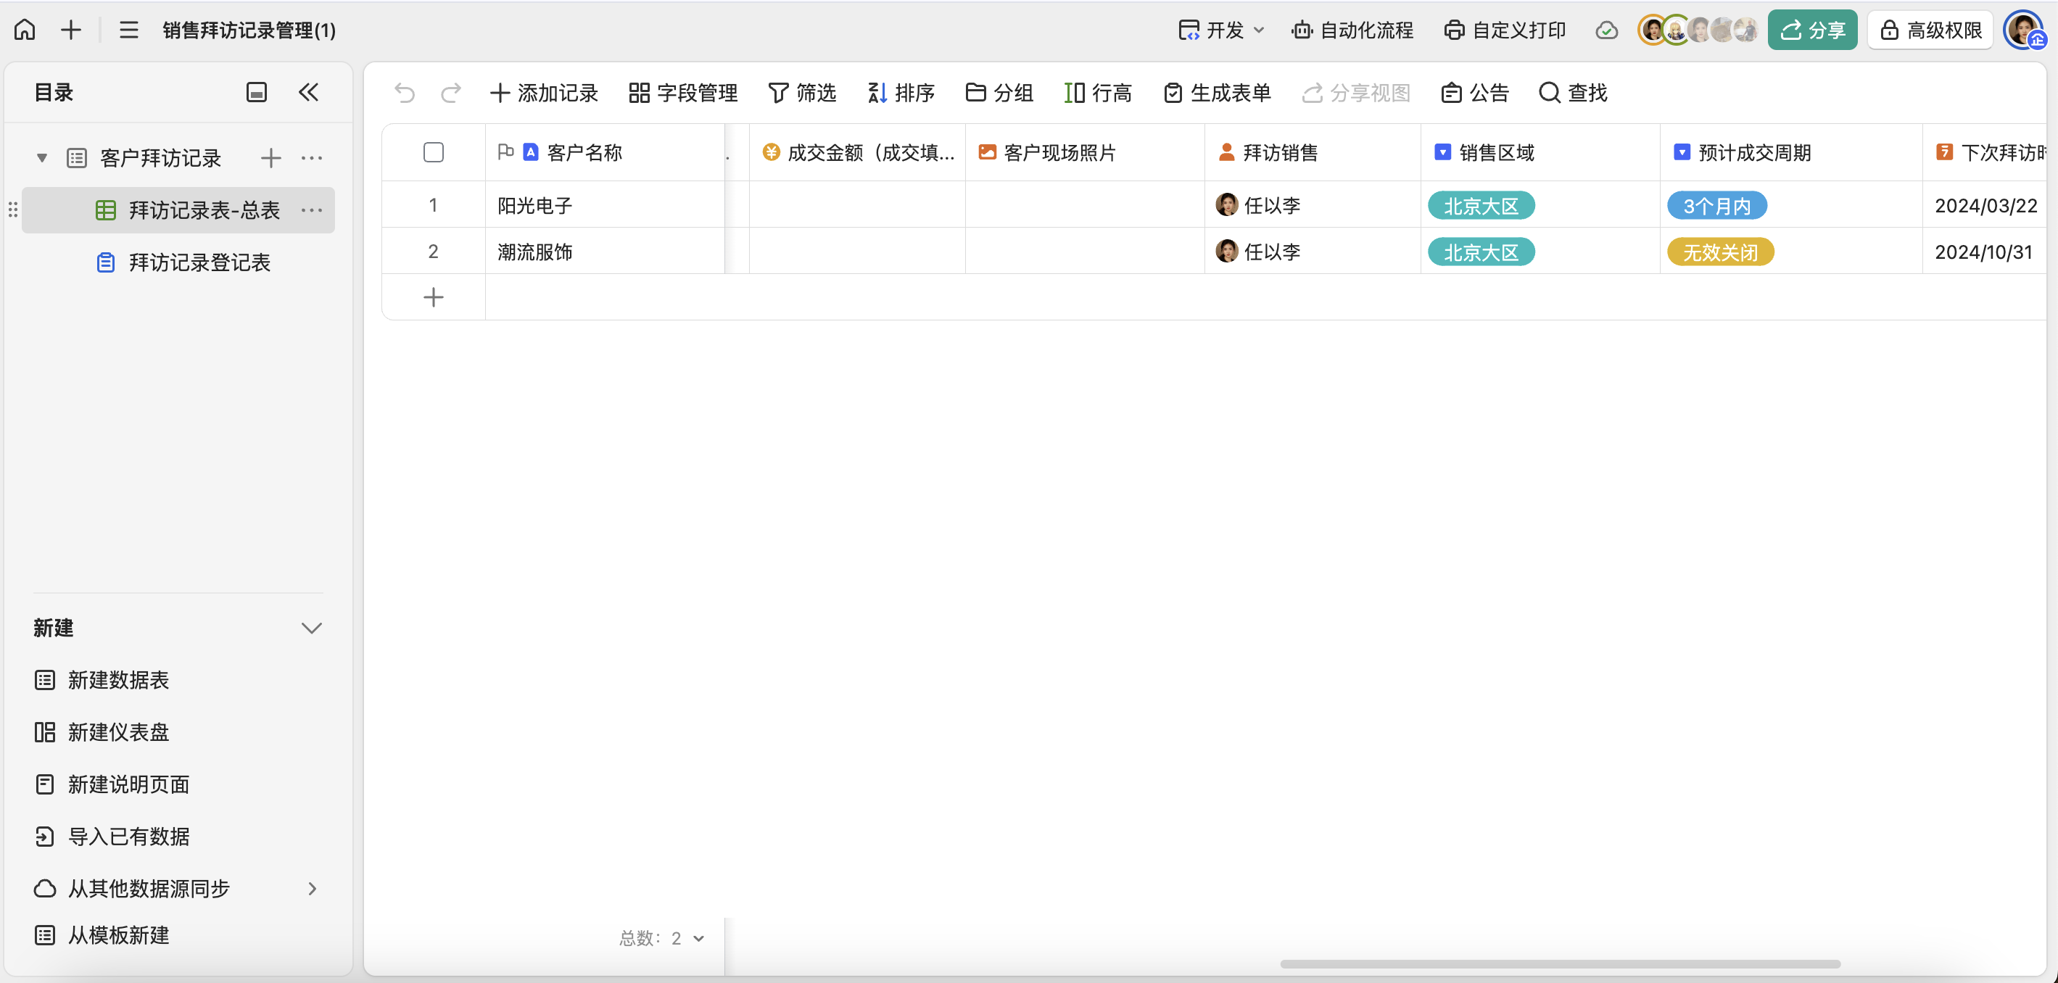Viewport: 2058px width, 983px height.
Task: Toggle sidebar layout panel icon
Action: point(257,93)
